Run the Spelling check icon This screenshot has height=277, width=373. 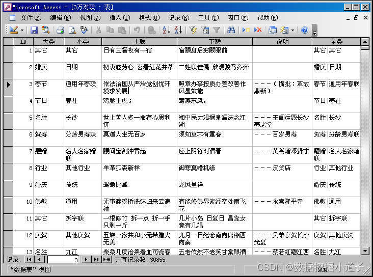point(84,30)
